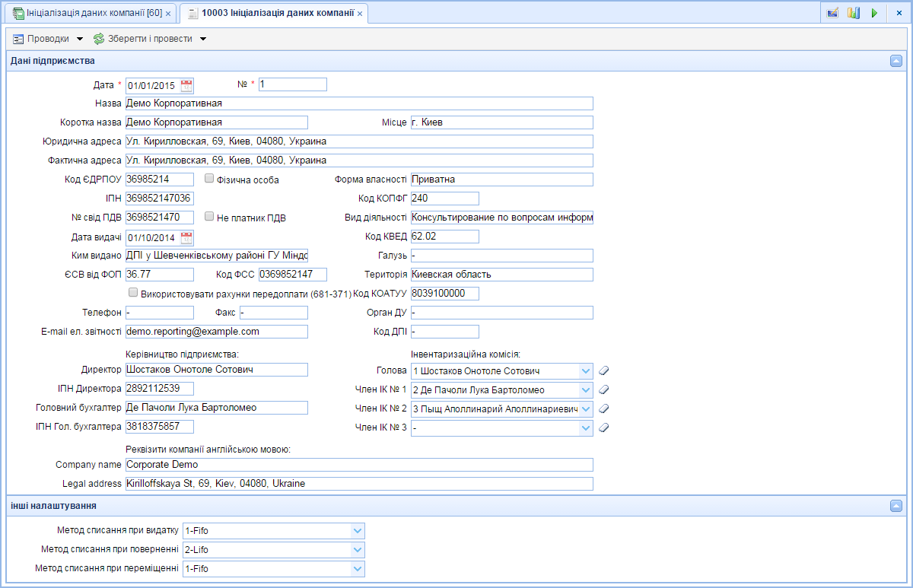Click the № свід ПДВ field
Image resolution: width=913 pixels, height=588 pixels.
click(160, 218)
